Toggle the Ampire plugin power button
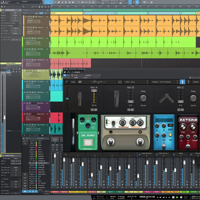The image size is (200, 200). tap(65, 75)
